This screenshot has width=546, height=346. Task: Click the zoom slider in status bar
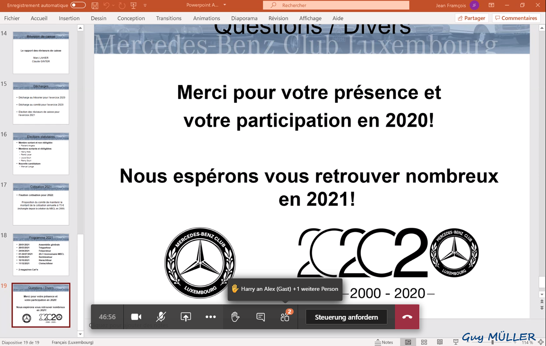[x=493, y=342]
